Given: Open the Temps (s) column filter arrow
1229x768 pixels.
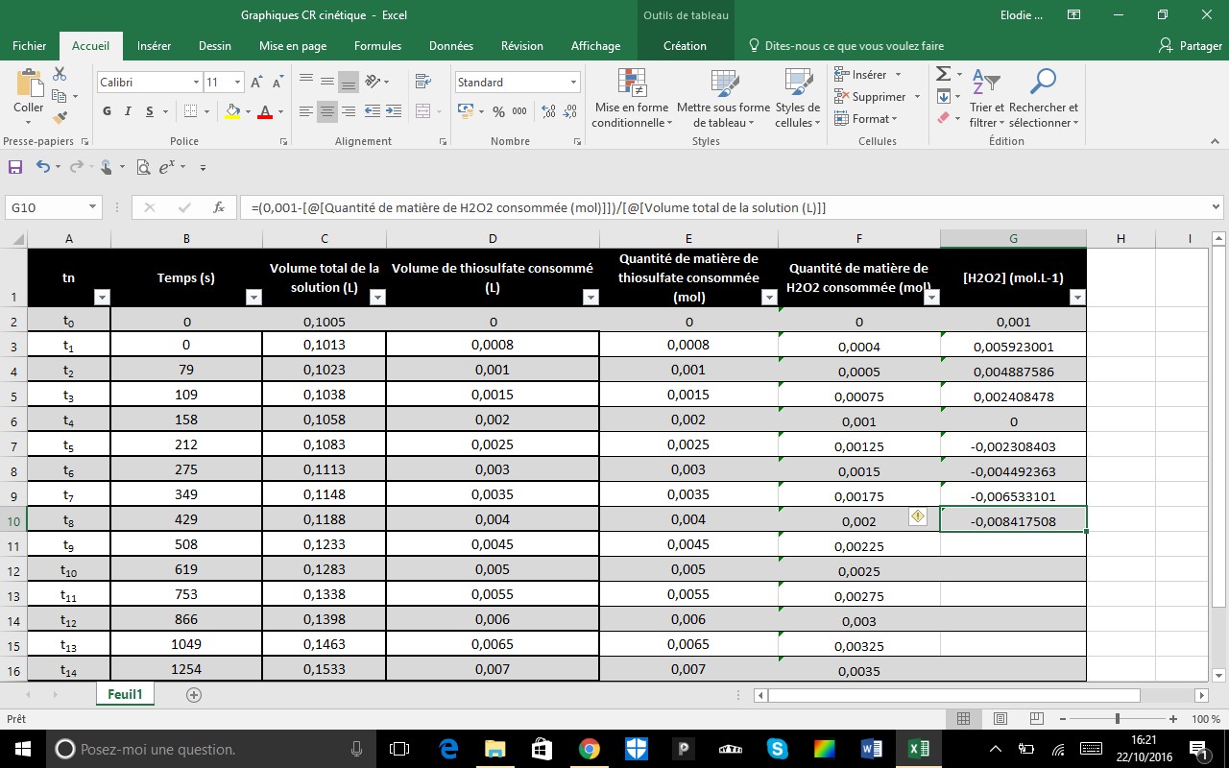Looking at the screenshot, I should (253, 298).
